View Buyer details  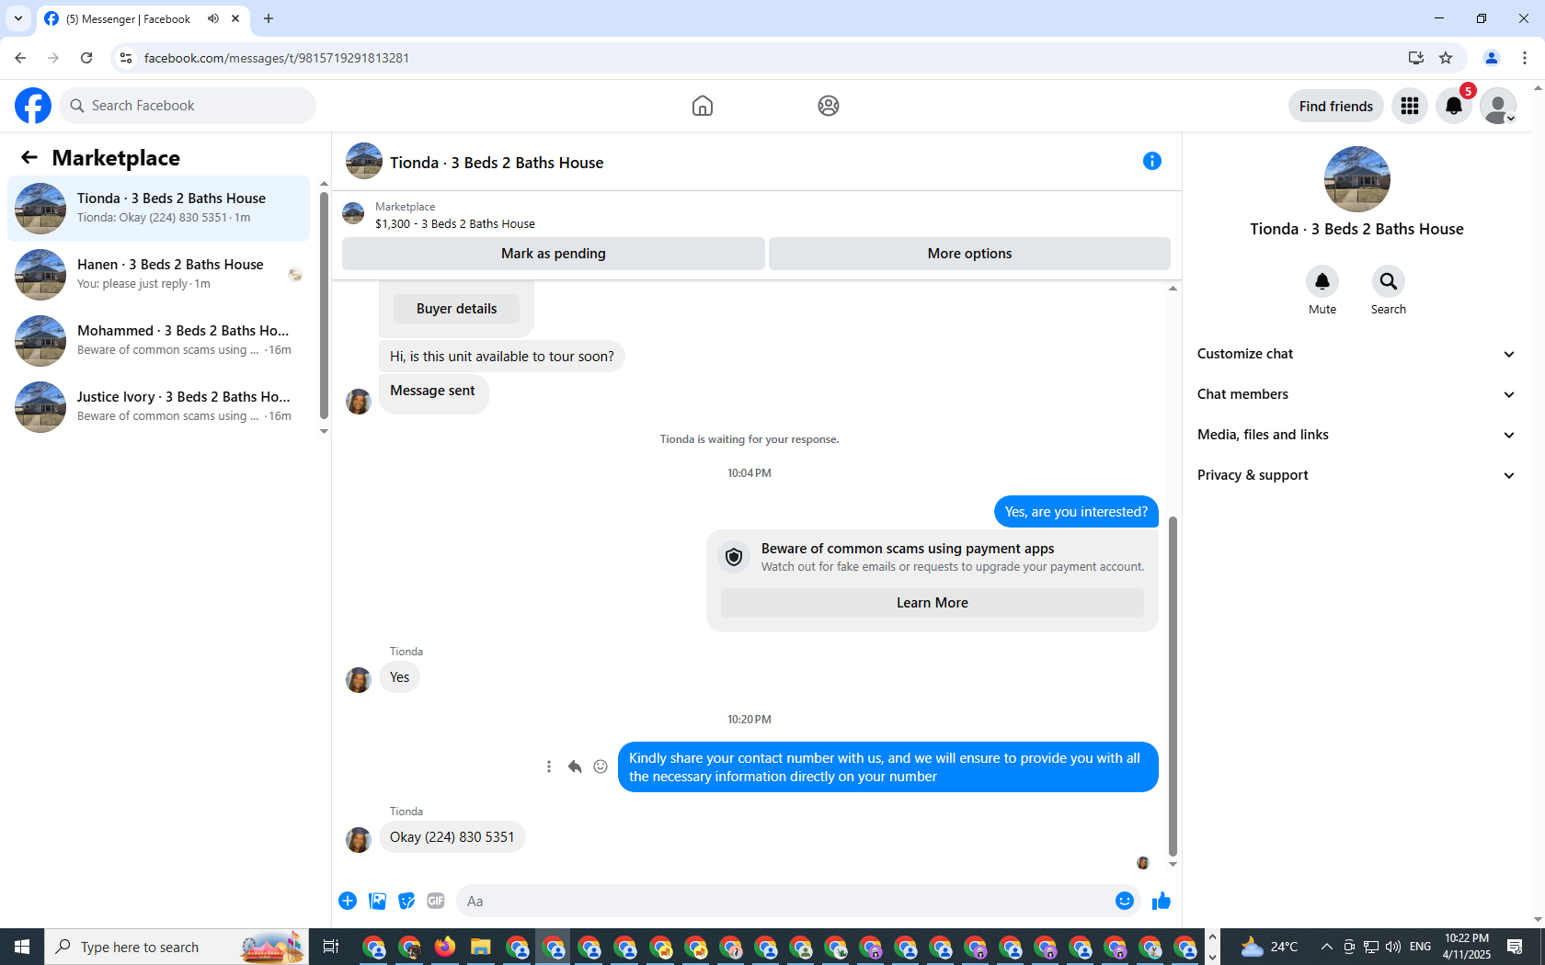coord(456,309)
